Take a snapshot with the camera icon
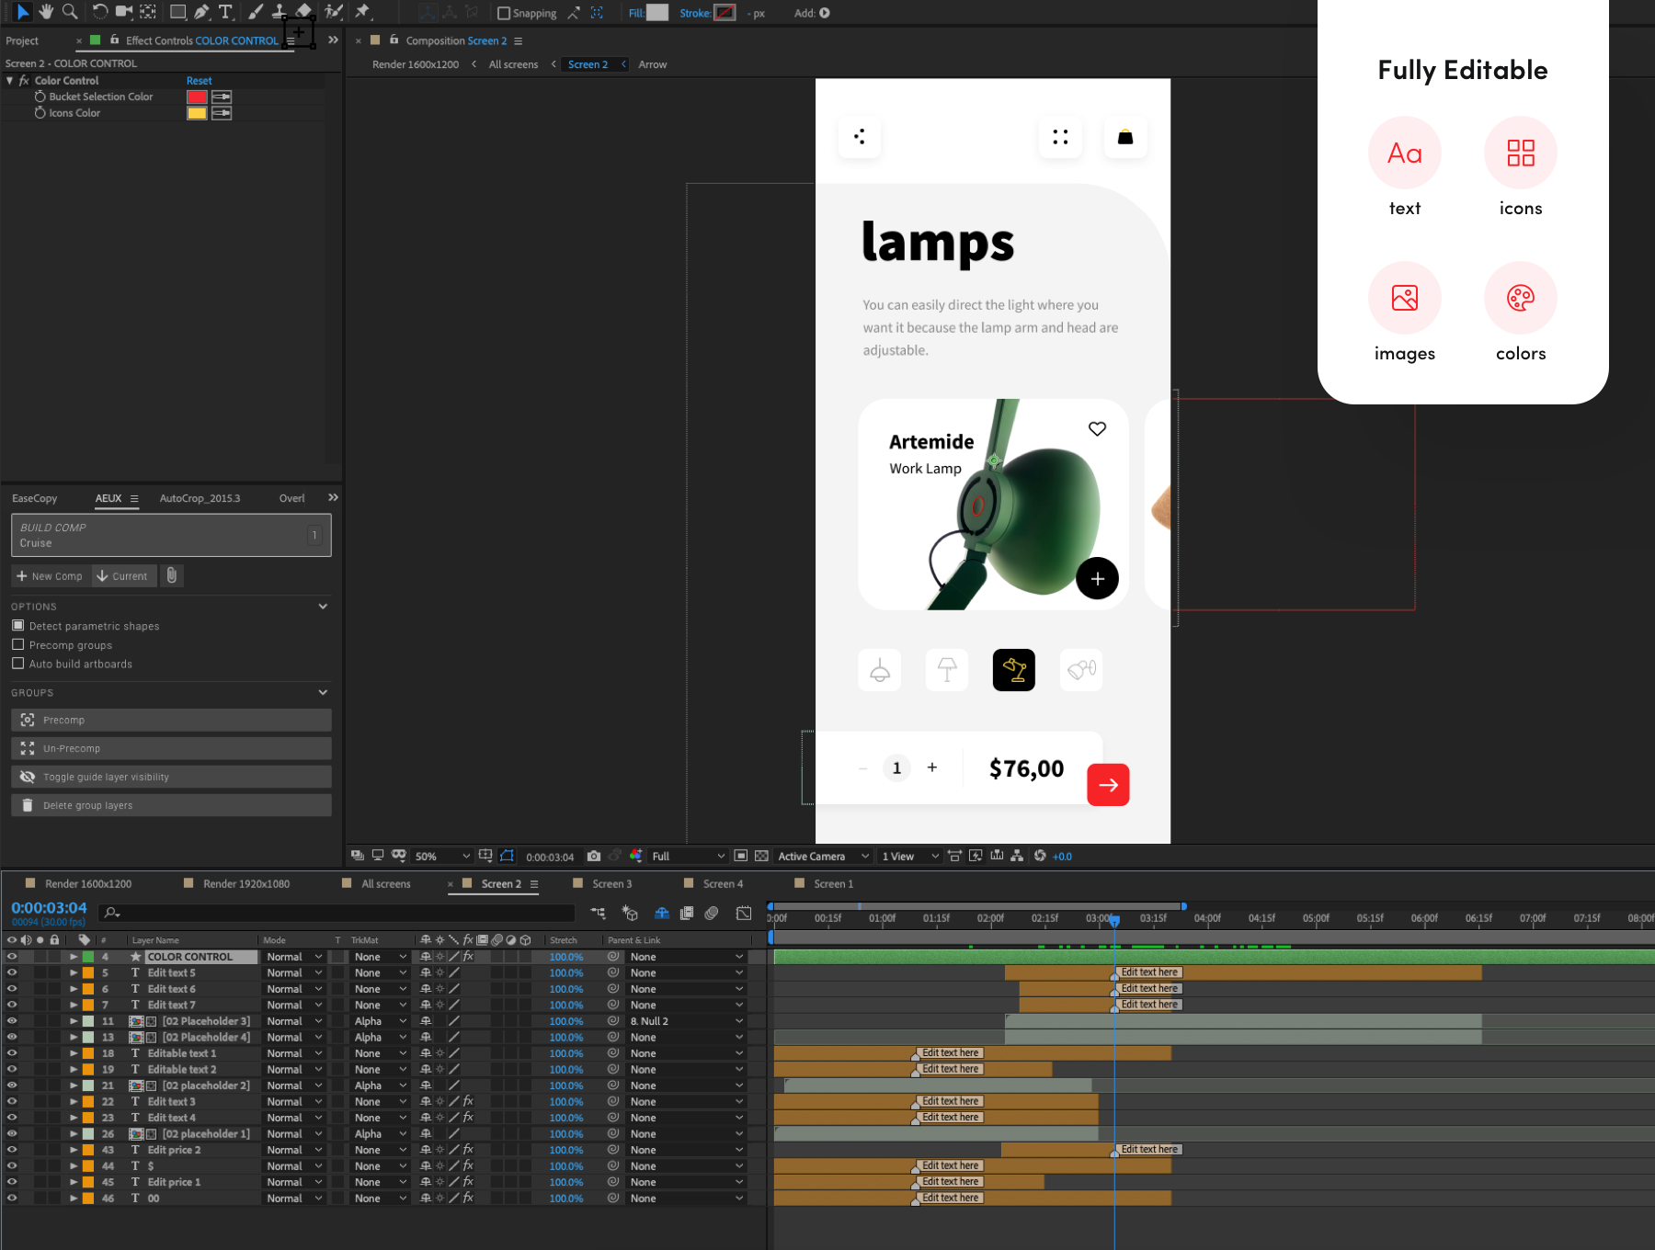Viewport: 1655px width, 1250px height. point(594,856)
